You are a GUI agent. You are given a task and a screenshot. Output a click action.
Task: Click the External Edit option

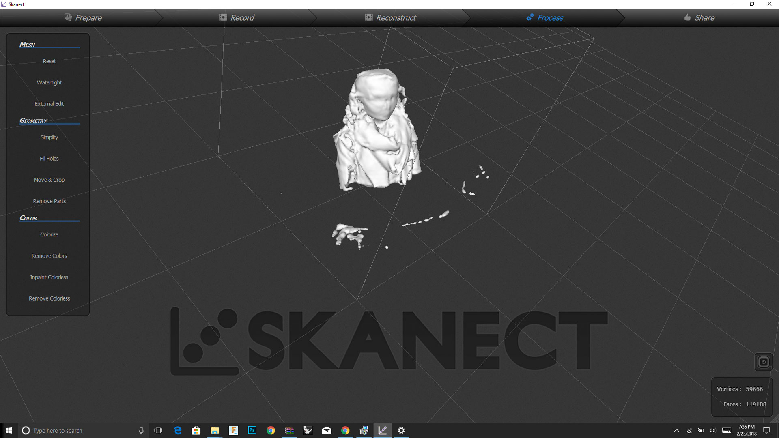49,104
